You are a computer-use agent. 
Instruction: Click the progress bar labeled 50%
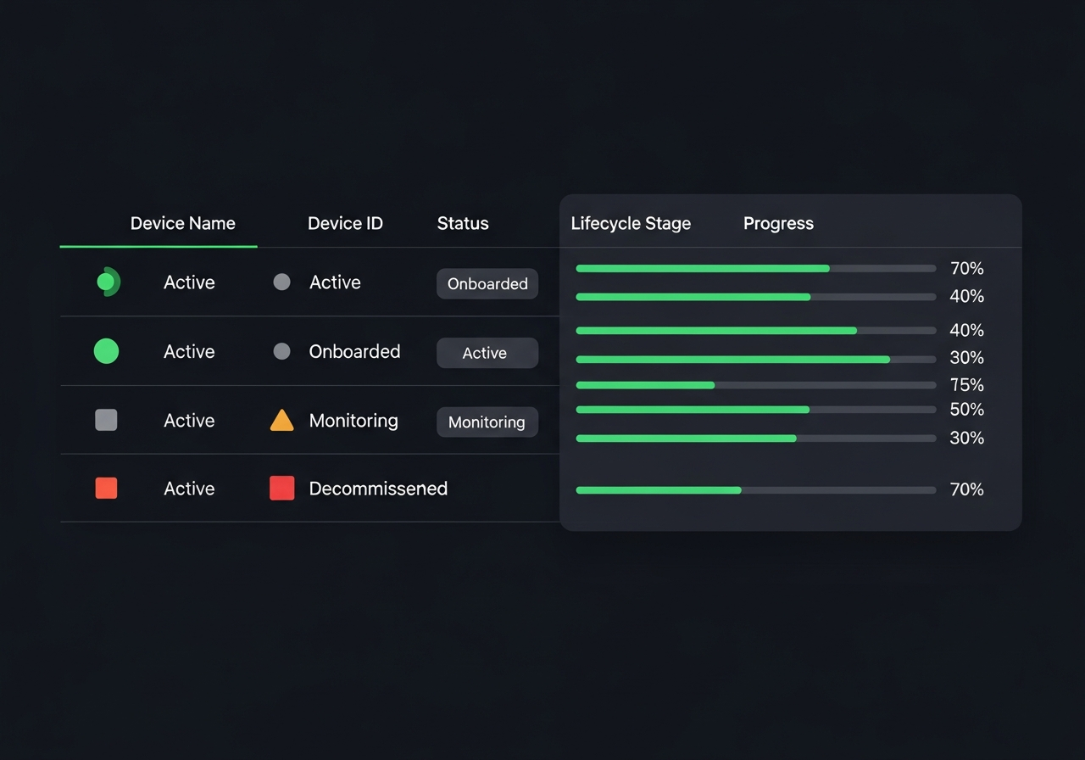(755, 410)
